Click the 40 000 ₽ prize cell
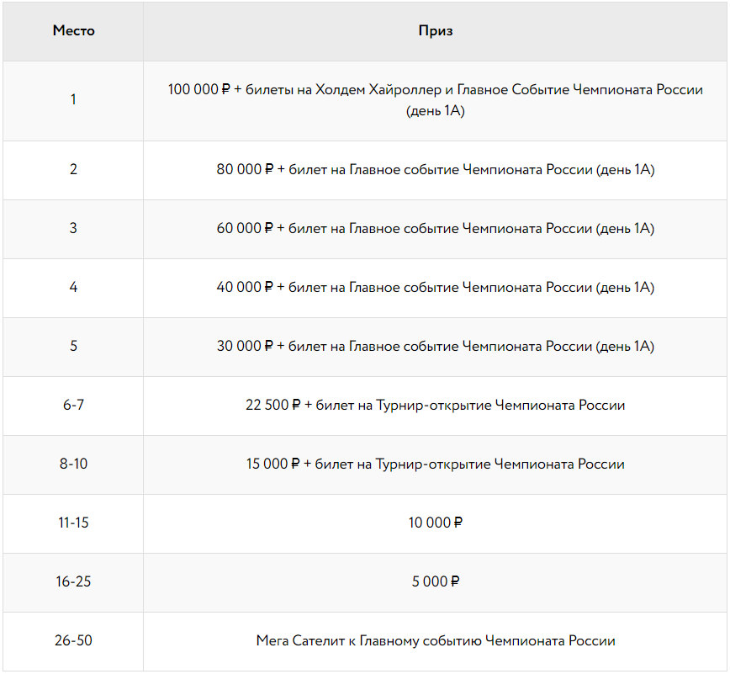Image resolution: width=730 pixels, height=674 pixels. pos(436,287)
